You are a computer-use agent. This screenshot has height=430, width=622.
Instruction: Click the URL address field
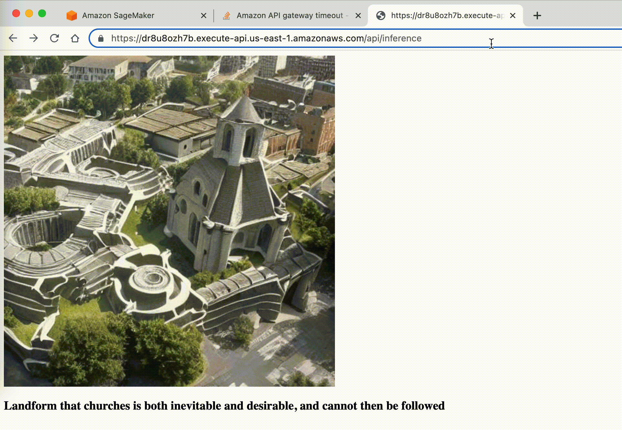click(x=266, y=38)
